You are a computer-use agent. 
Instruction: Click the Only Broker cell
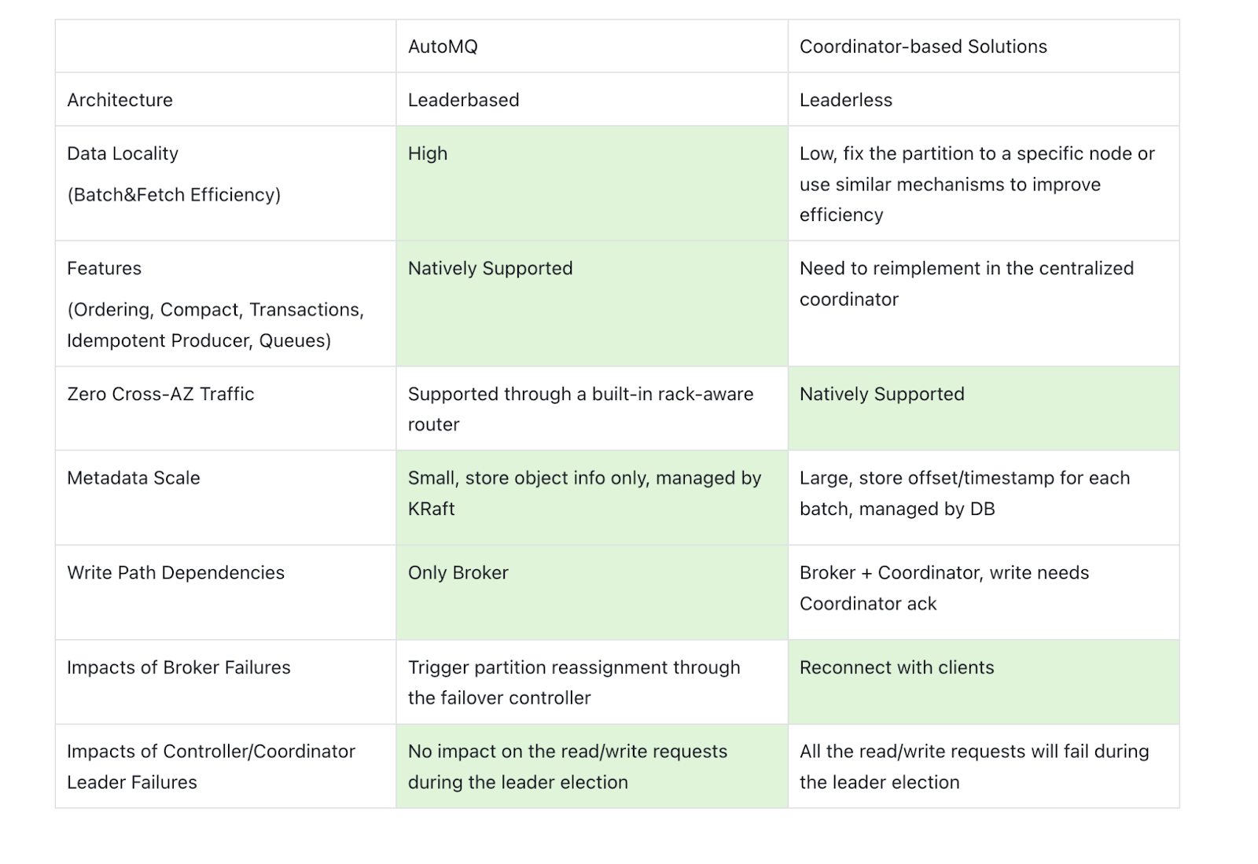[x=458, y=572]
